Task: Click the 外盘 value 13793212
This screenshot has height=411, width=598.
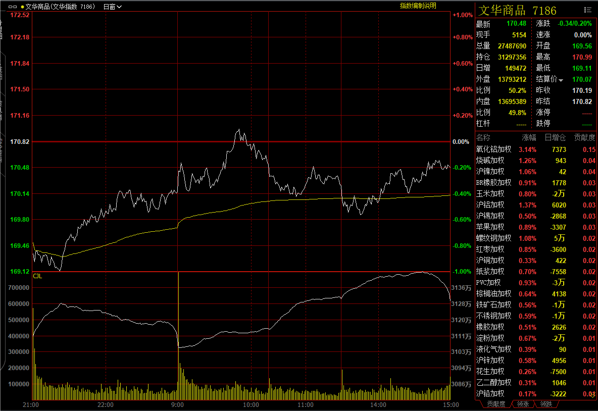Action: (512, 79)
